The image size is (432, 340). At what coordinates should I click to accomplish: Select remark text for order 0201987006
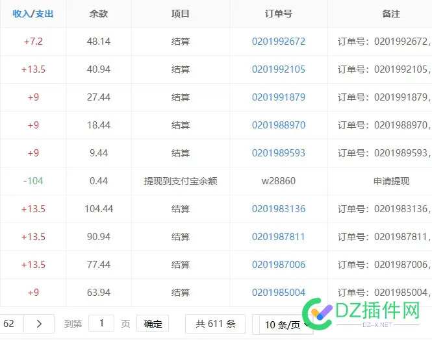pyautogui.click(x=385, y=265)
